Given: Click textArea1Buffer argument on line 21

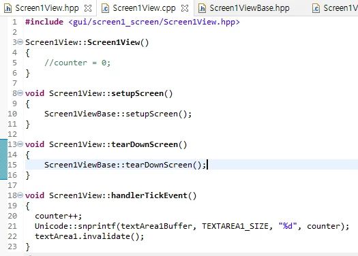Looking at the screenshot, I should pos(156,226).
